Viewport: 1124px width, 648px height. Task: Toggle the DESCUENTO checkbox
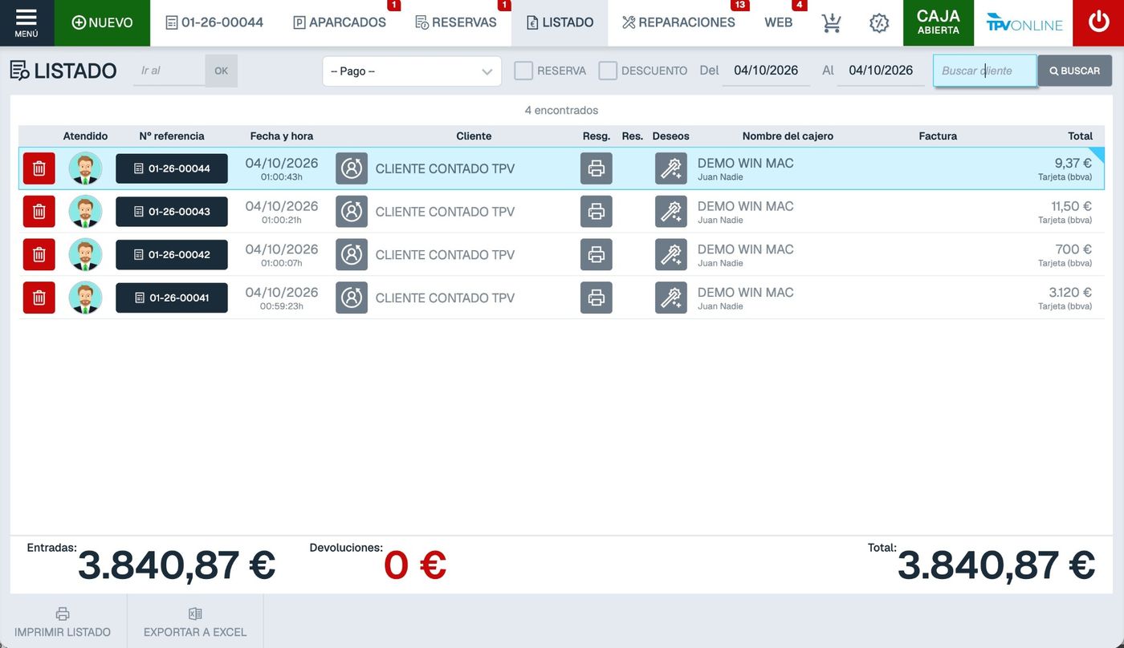[x=608, y=71]
